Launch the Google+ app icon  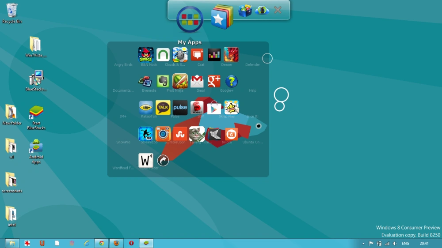coord(214,81)
